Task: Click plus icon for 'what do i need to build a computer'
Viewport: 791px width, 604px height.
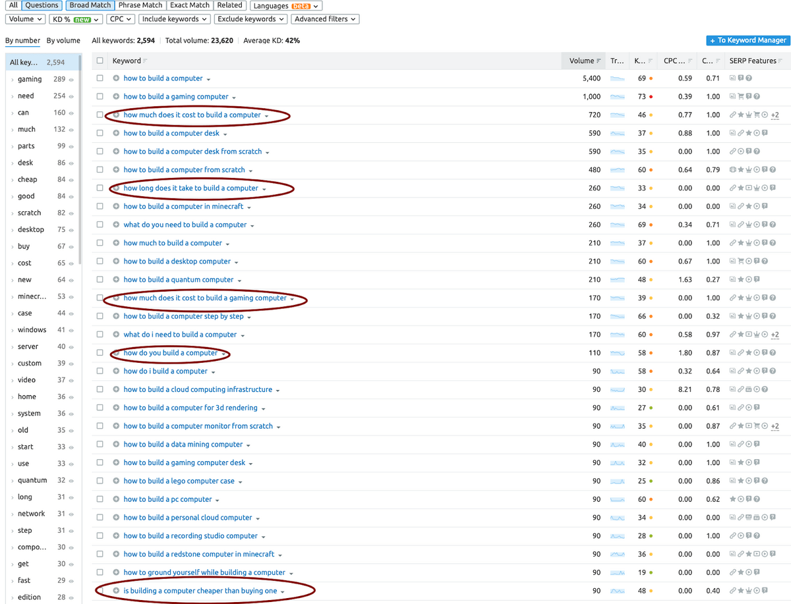Action: 116,335
